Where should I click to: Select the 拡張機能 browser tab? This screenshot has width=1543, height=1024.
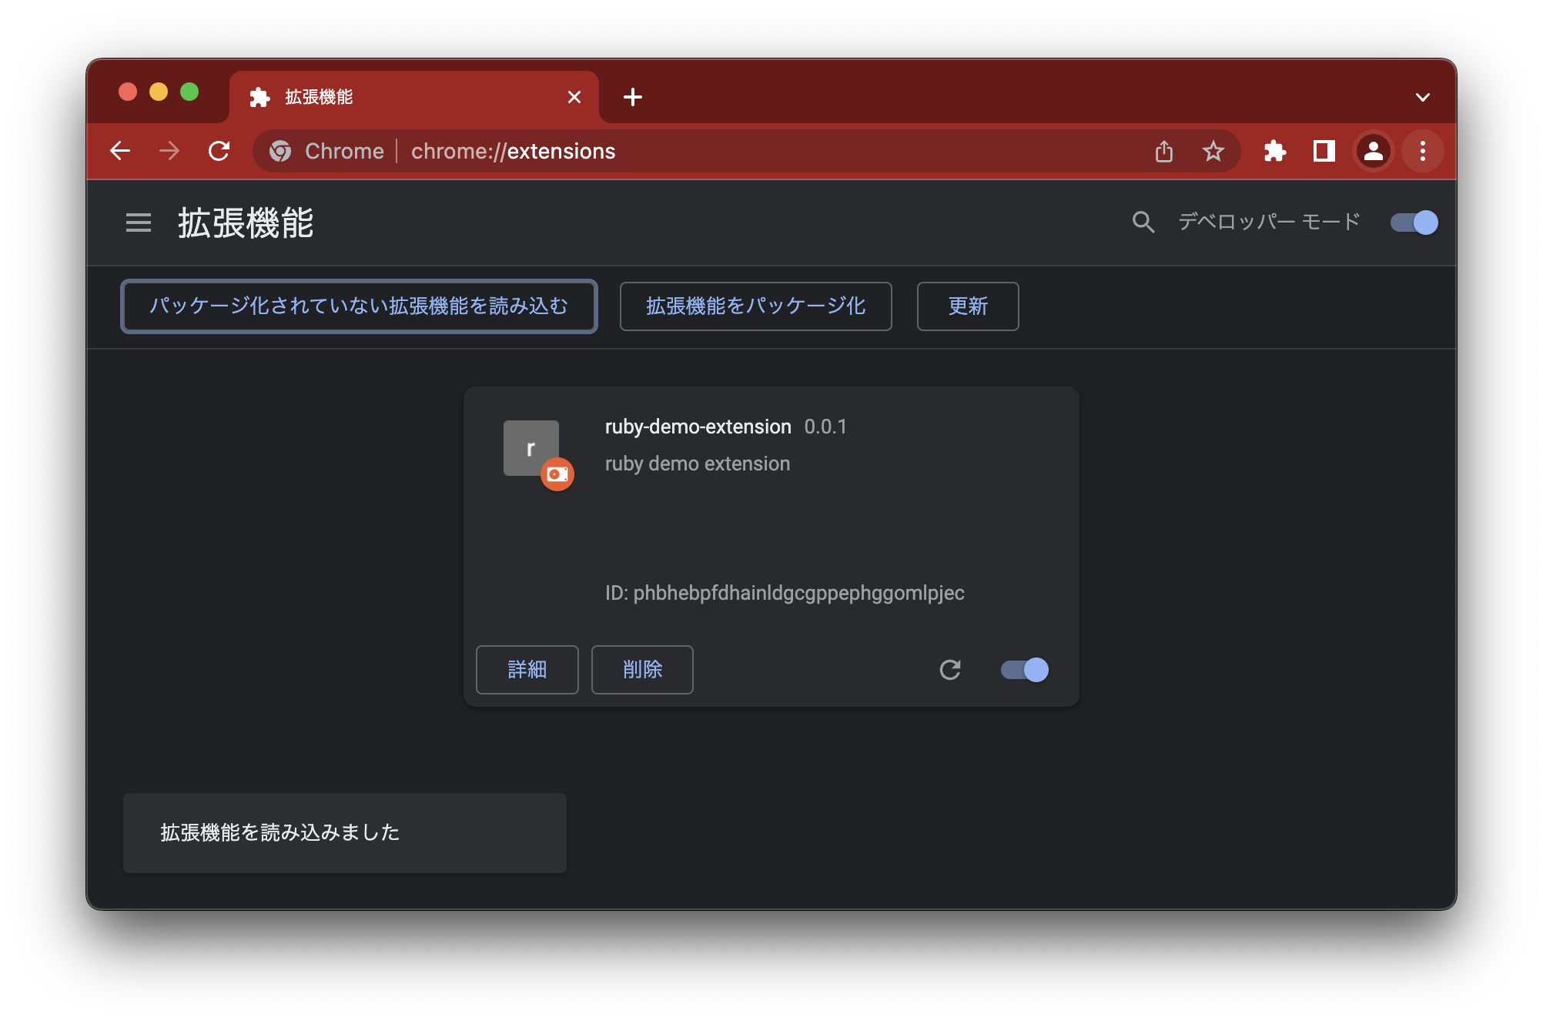coord(414,97)
